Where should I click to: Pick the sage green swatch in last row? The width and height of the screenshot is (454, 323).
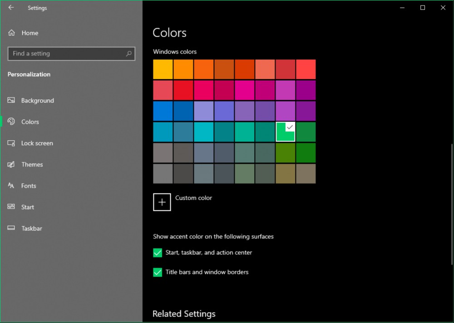(245, 174)
